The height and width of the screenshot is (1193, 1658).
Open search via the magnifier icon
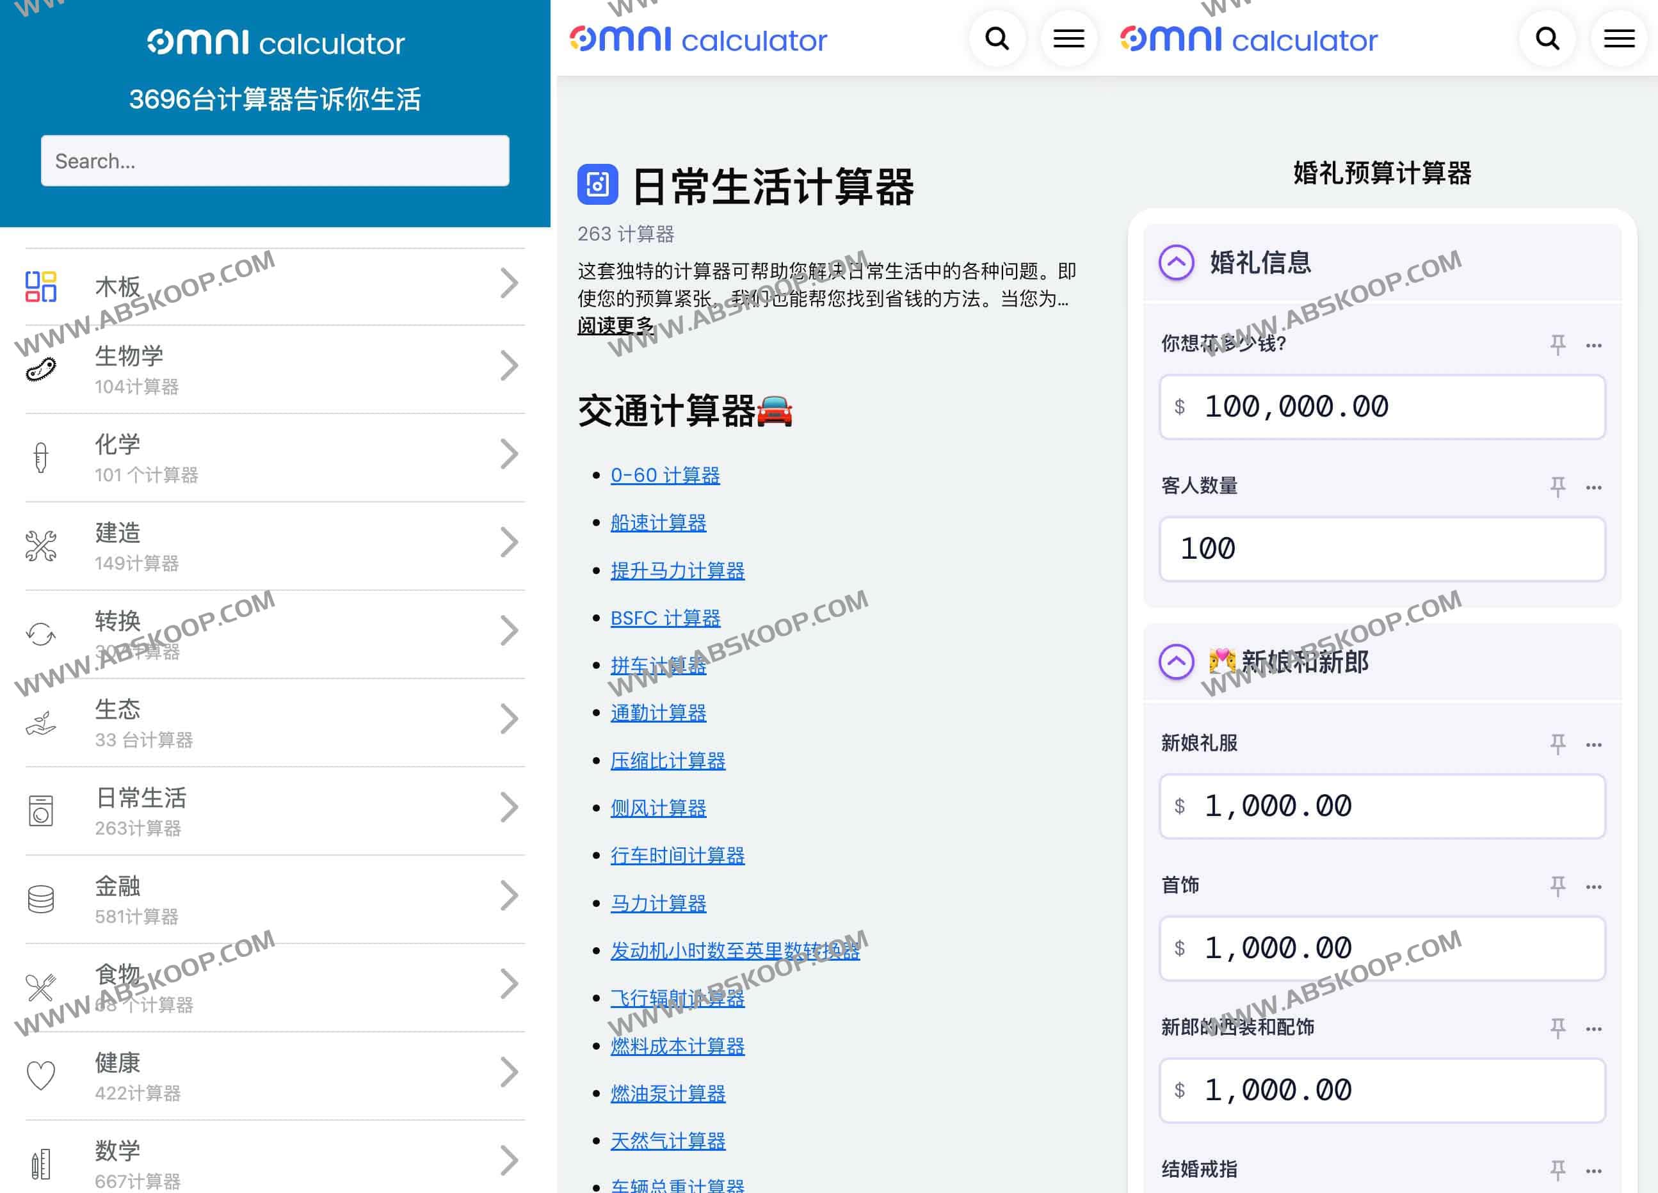pyautogui.click(x=1547, y=39)
